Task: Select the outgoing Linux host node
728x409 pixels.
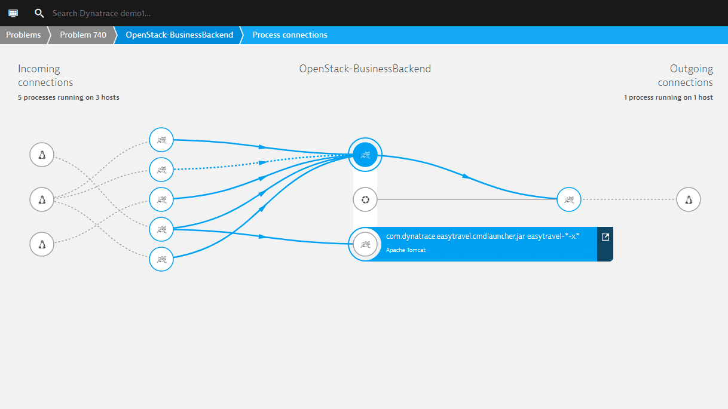Action: click(689, 199)
